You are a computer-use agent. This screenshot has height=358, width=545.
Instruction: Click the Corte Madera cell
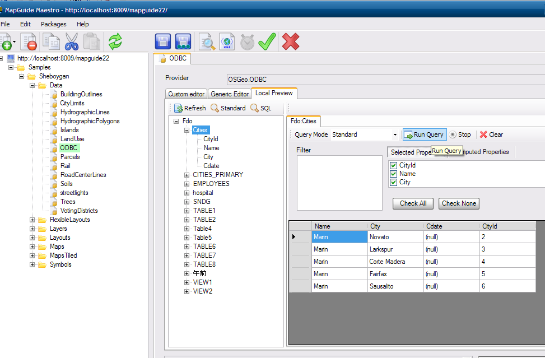395,262
